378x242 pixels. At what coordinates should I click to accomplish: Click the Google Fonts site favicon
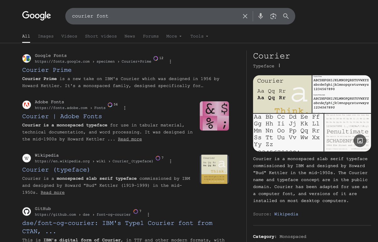(x=26, y=58)
